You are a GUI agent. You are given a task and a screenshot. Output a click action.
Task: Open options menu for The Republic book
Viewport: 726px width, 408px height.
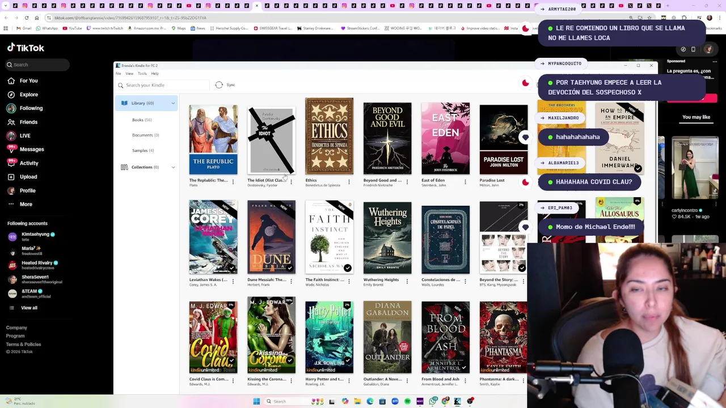(233, 182)
